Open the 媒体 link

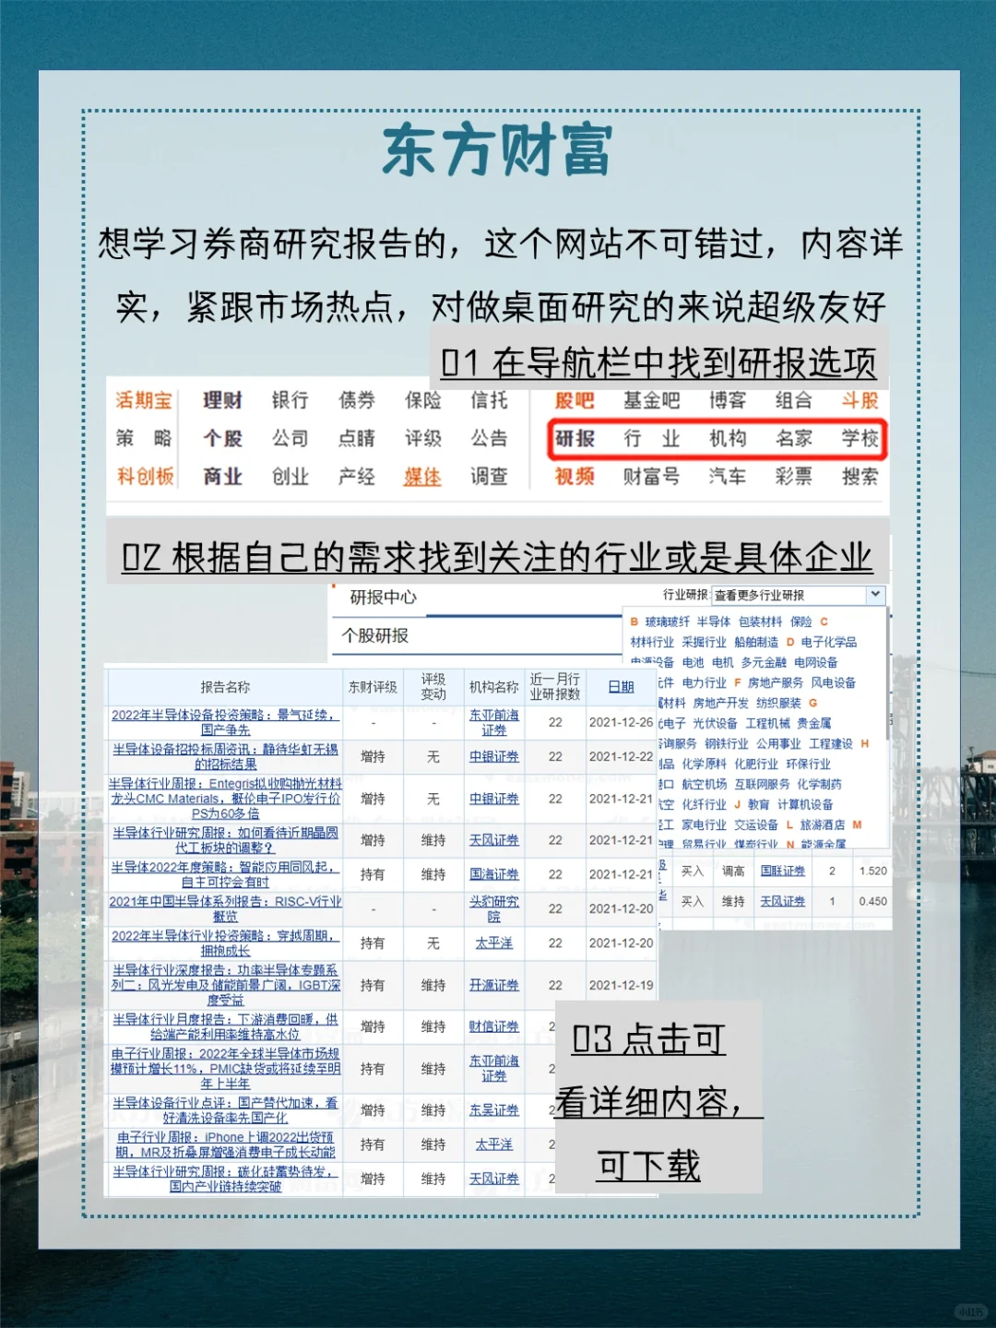[x=422, y=477]
